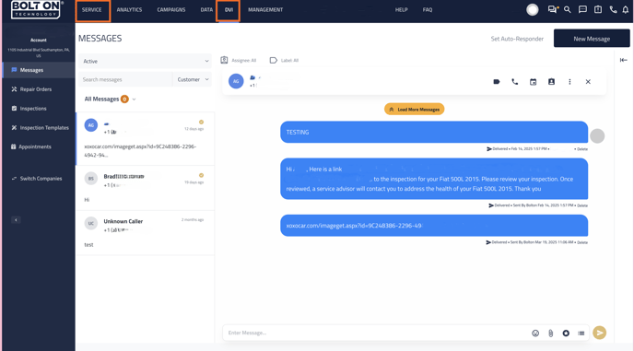Switch to the SERVICE tab
The width and height of the screenshot is (634, 351).
tap(92, 10)
